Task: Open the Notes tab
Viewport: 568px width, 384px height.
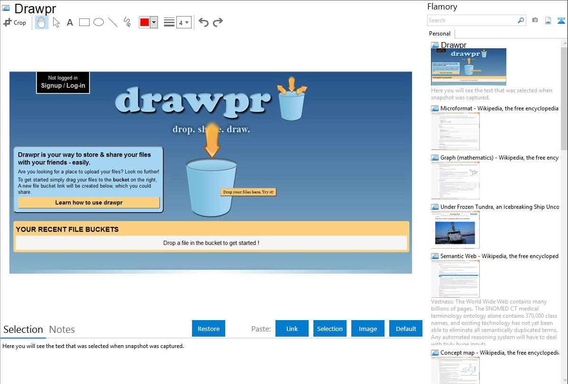Action: tap(62, 330)
